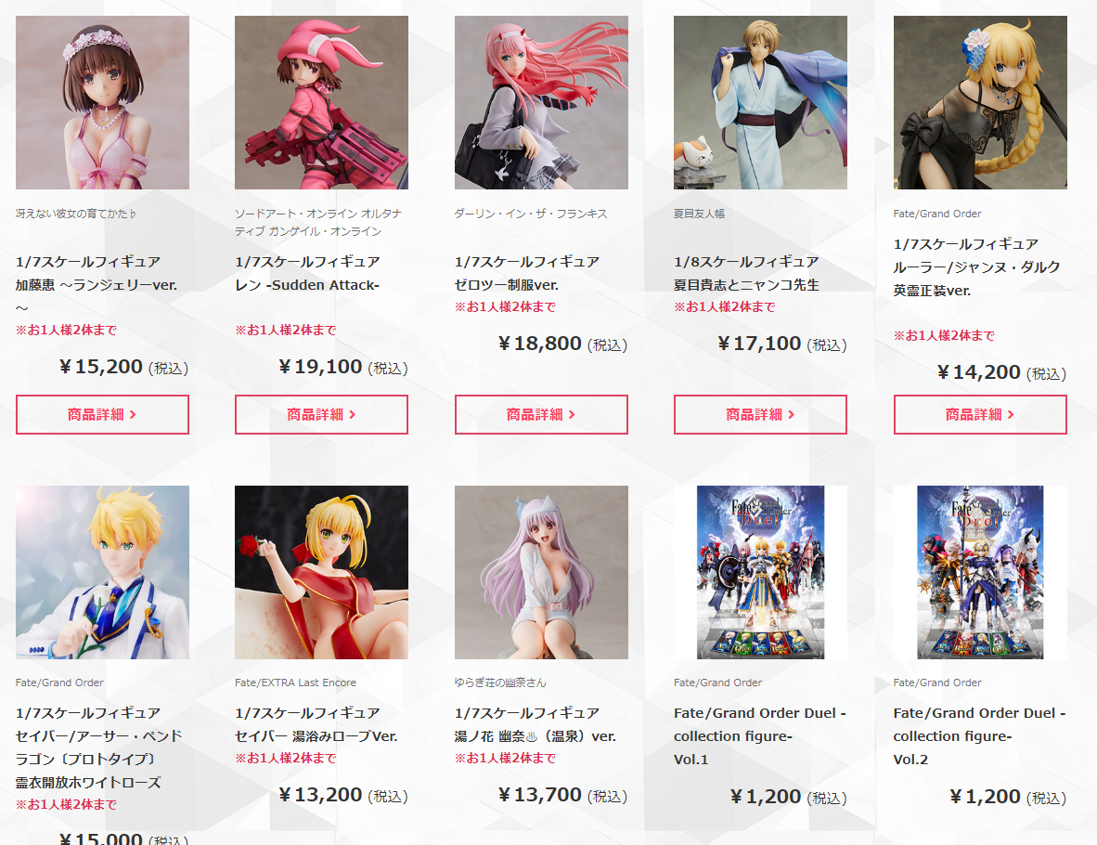This screenshot has height=845, width=1097.
Task: Open 商品詳細 for the ¥18,800 figure
Action: pyautogui.click(x=541, y=414)
